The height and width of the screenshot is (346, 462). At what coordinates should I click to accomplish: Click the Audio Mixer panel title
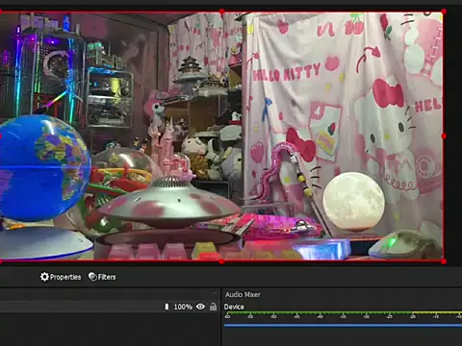tap(243, 294)
